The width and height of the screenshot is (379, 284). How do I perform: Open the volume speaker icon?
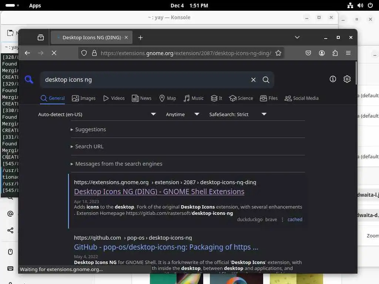(360, 6)
